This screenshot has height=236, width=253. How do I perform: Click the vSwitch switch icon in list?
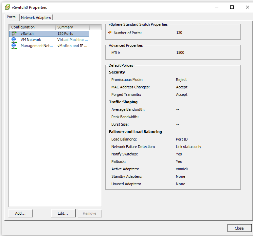(x=14, y=34)
